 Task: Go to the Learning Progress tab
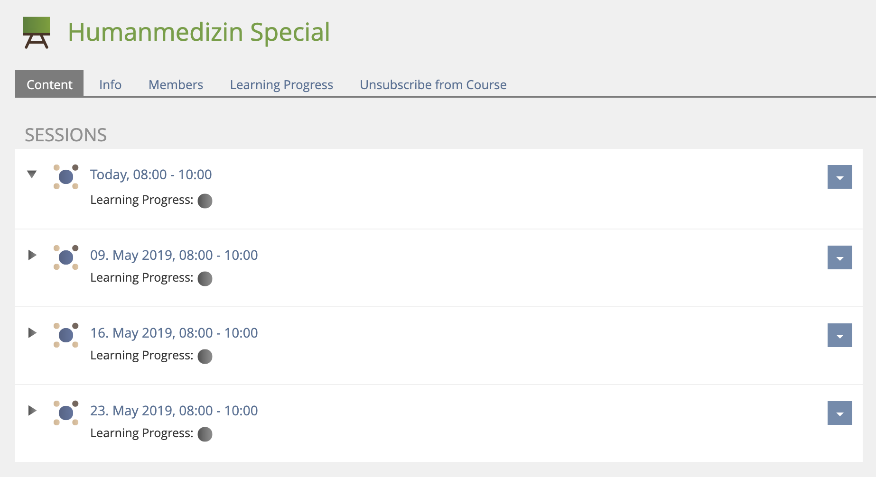pos(281,84)
